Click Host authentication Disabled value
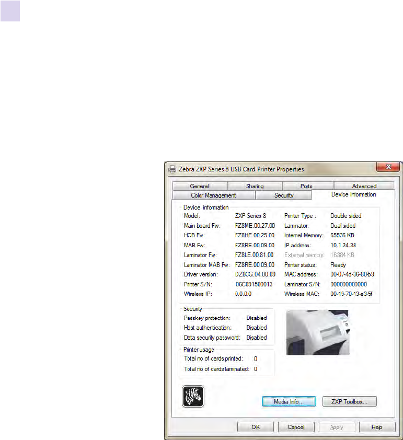 click(257, 328)
